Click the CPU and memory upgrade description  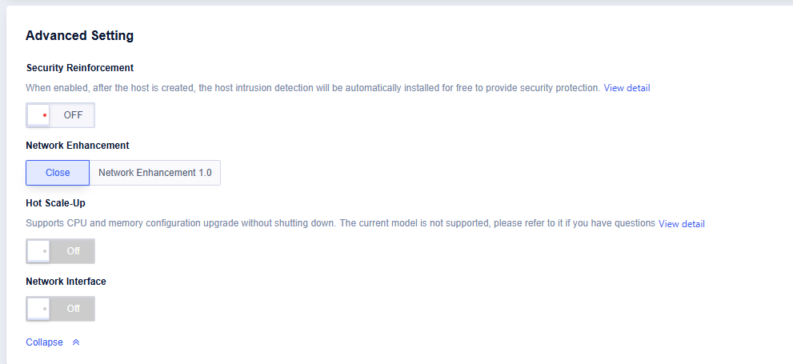click(x=340, y=223)
